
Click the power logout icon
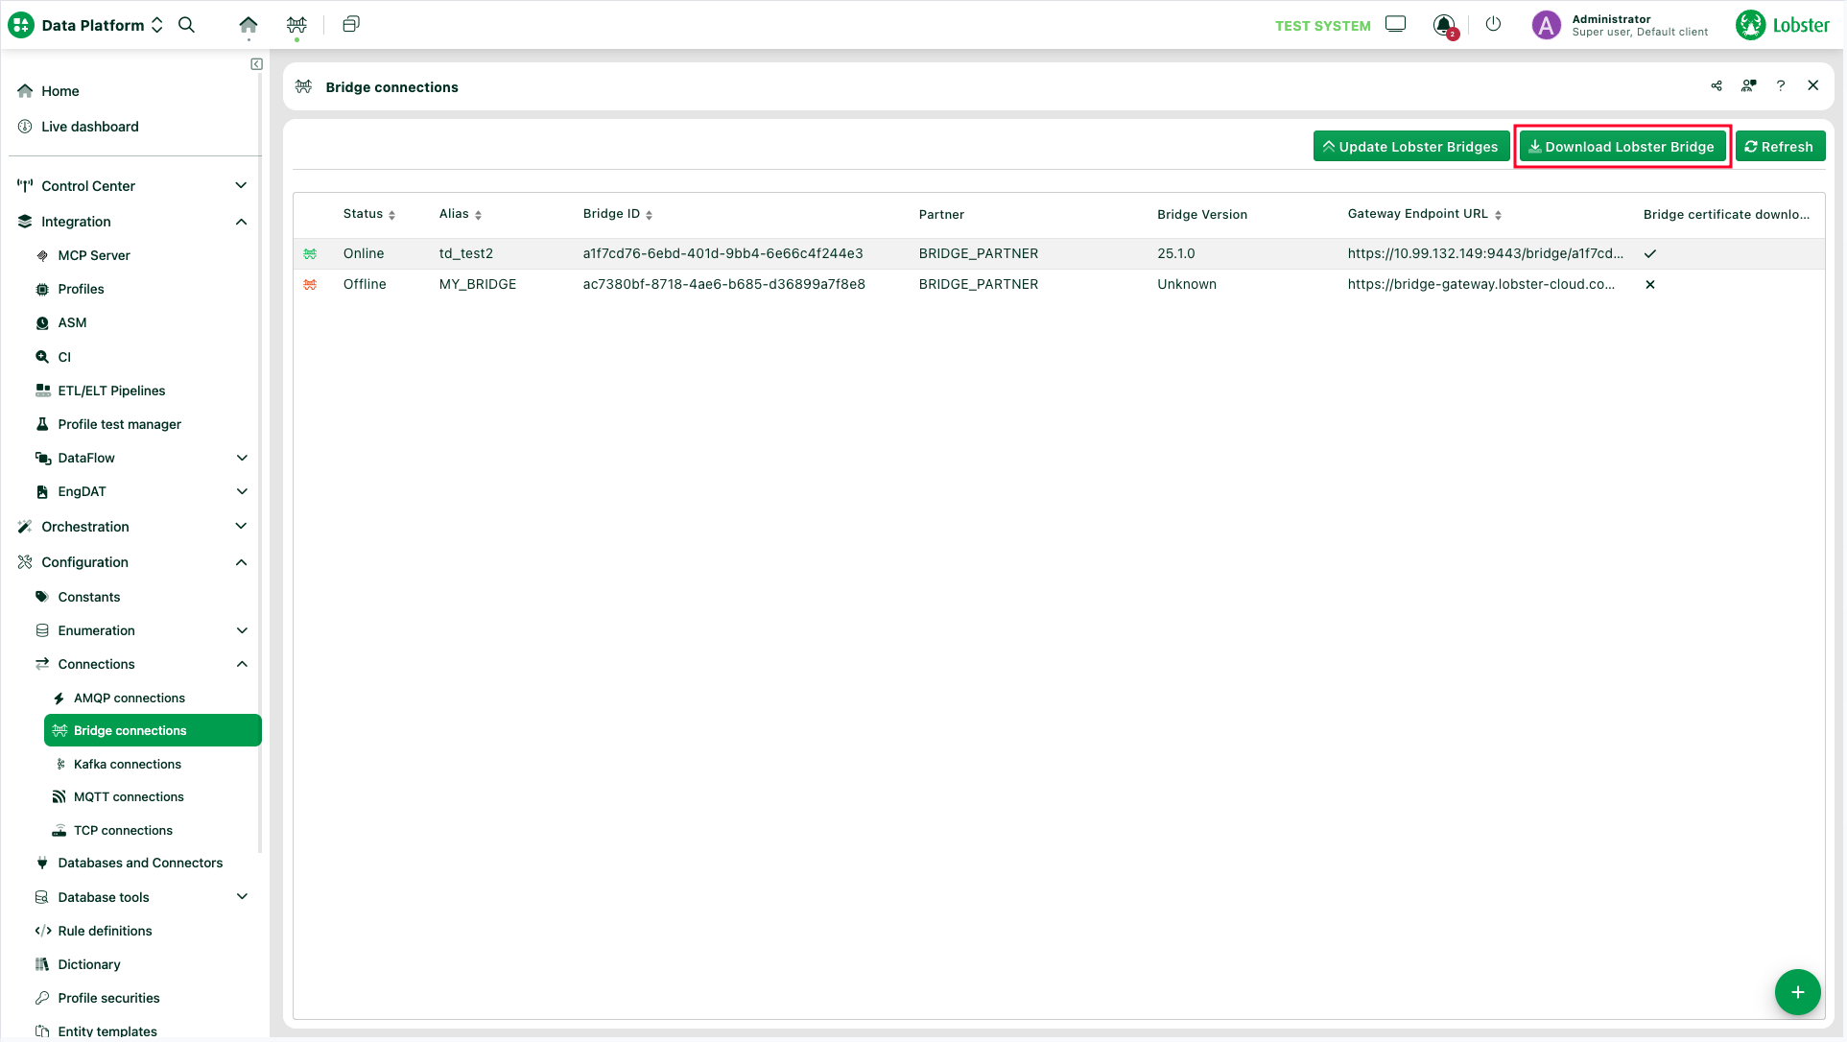(x=1493, y=25)
